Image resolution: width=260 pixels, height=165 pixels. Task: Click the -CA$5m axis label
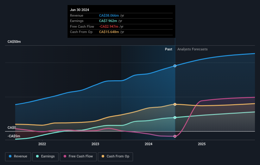click(x=14, y=136)
